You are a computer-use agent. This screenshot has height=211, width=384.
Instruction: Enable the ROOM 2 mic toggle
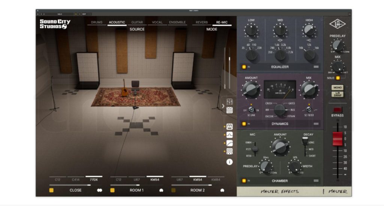pyautogui.click(x=173, y=190)
